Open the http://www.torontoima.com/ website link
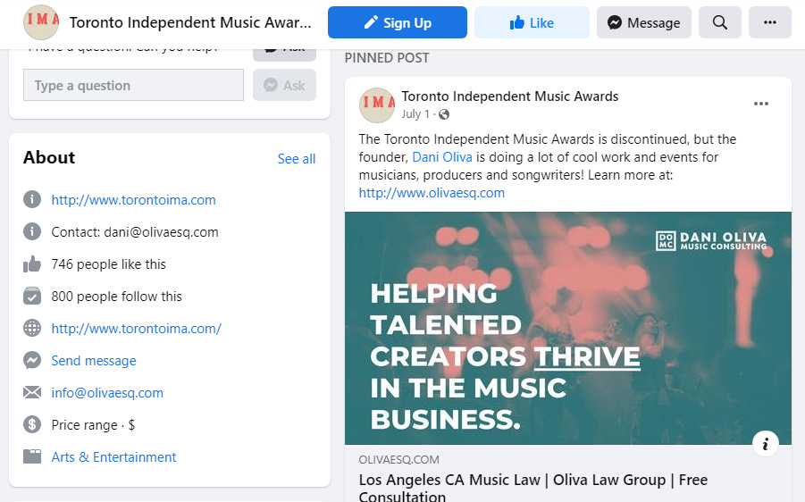 137,329
